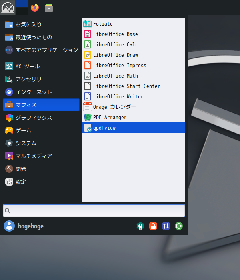
Task: Open LibreOffice Start Center
Action: click(x=134, y=86)
